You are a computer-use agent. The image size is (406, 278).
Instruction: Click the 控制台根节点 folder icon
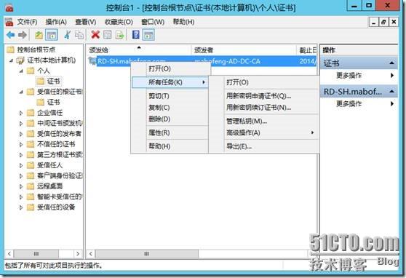[x=11, y=49]
